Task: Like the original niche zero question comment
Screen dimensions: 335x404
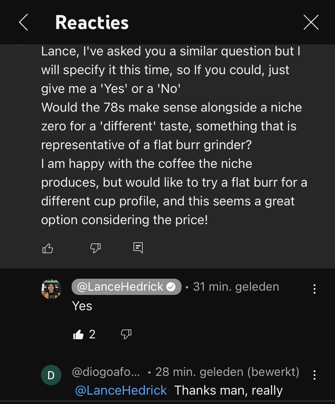Action: point(48,248)
